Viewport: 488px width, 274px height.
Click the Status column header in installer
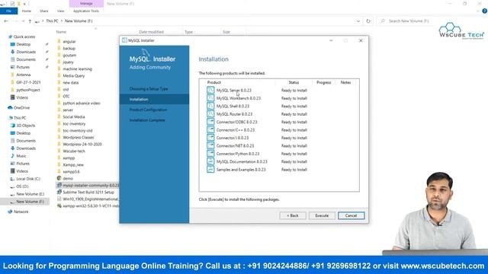(294, 83)
